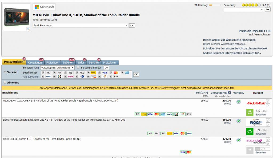The height and width of the screenshot is (158, 273).
Task: Click the WOG.ch dealer logo
Action: tap(256, 122)
